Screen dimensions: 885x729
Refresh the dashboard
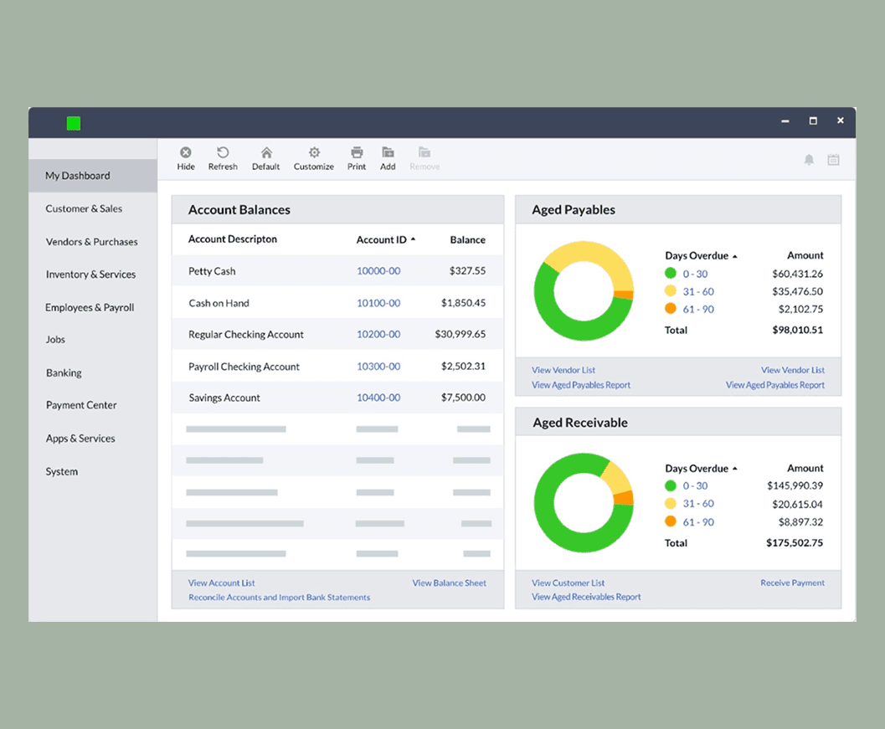(x=223, y=158)
